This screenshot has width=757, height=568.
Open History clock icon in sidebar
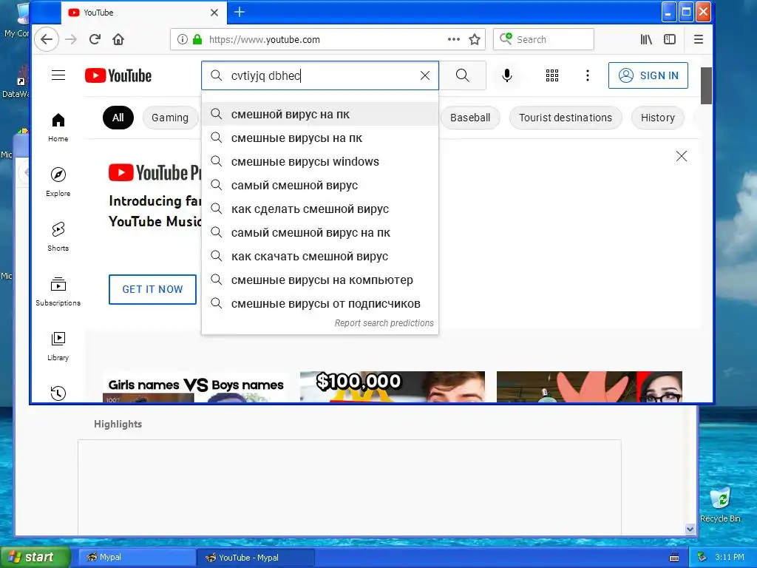point(58,393)
